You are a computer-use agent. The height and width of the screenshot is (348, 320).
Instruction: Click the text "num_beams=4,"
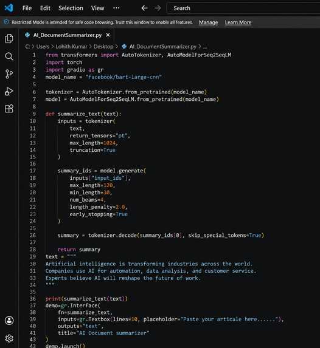(x=88, y=200)
